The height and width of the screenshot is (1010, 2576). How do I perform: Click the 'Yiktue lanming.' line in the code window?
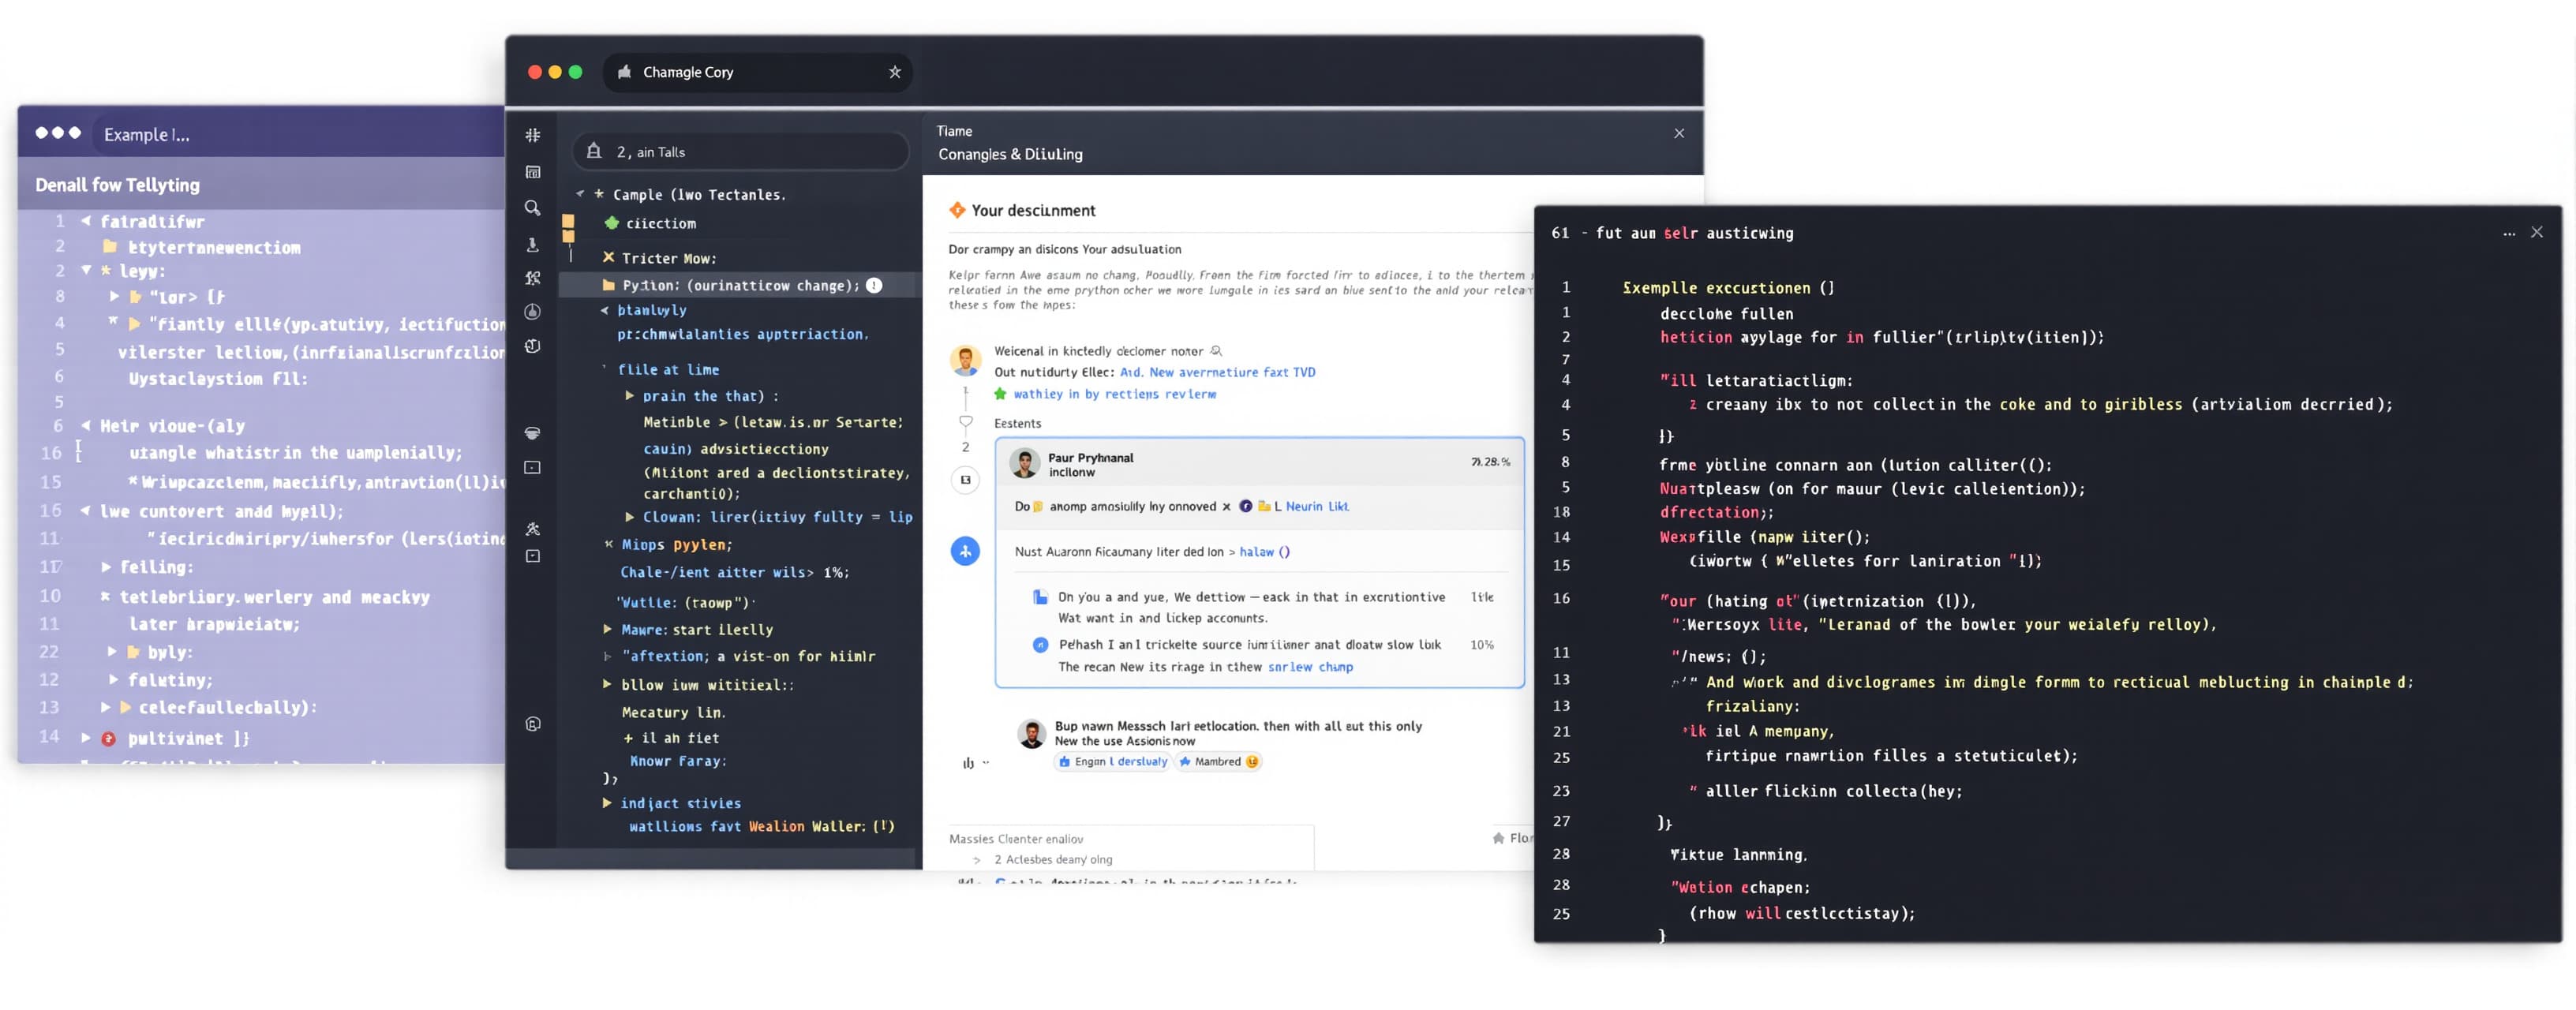[1738, 855]
